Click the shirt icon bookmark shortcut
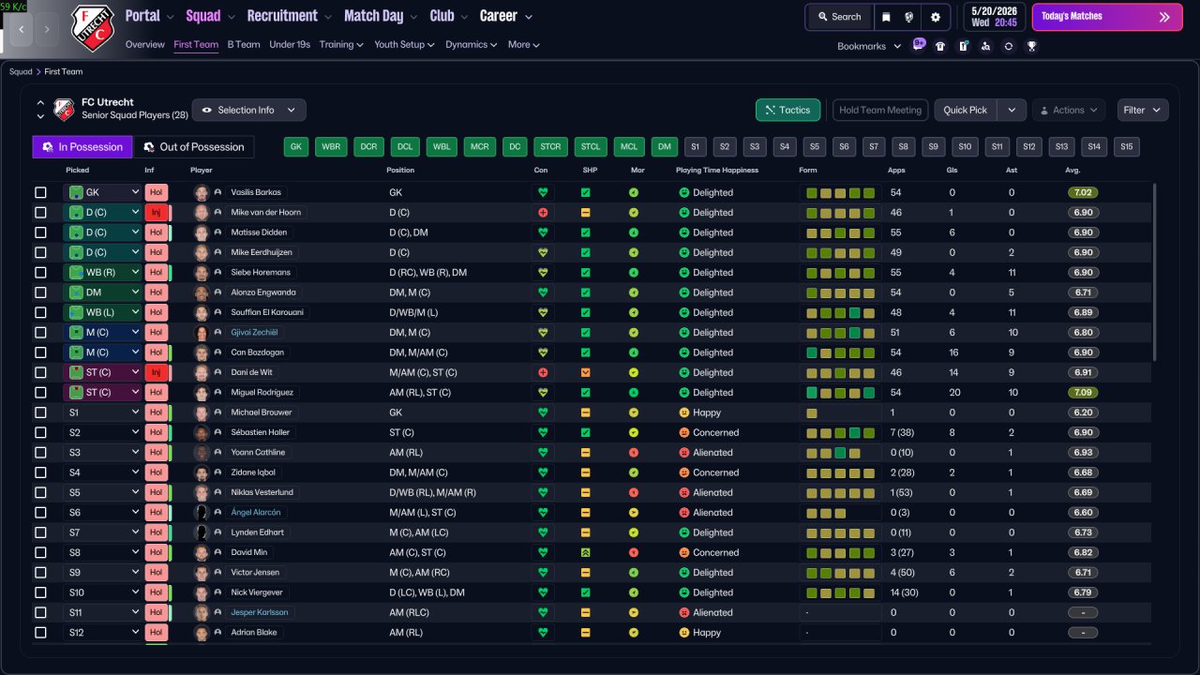The width and height of the screenshot is (1200, 675). [x=940, y=46]
